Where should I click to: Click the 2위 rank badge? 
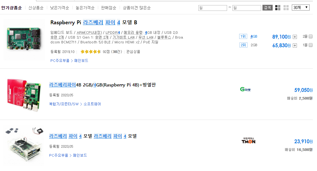243,45
